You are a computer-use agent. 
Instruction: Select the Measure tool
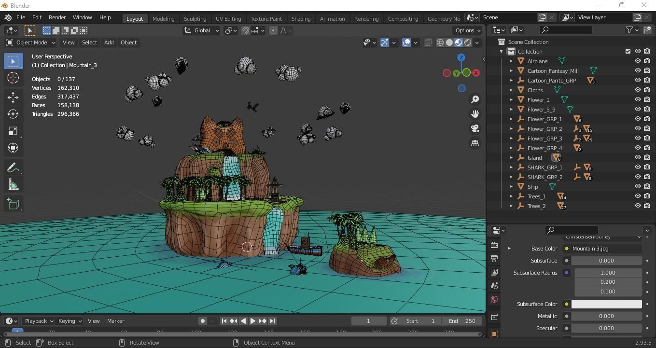(13, 184)
